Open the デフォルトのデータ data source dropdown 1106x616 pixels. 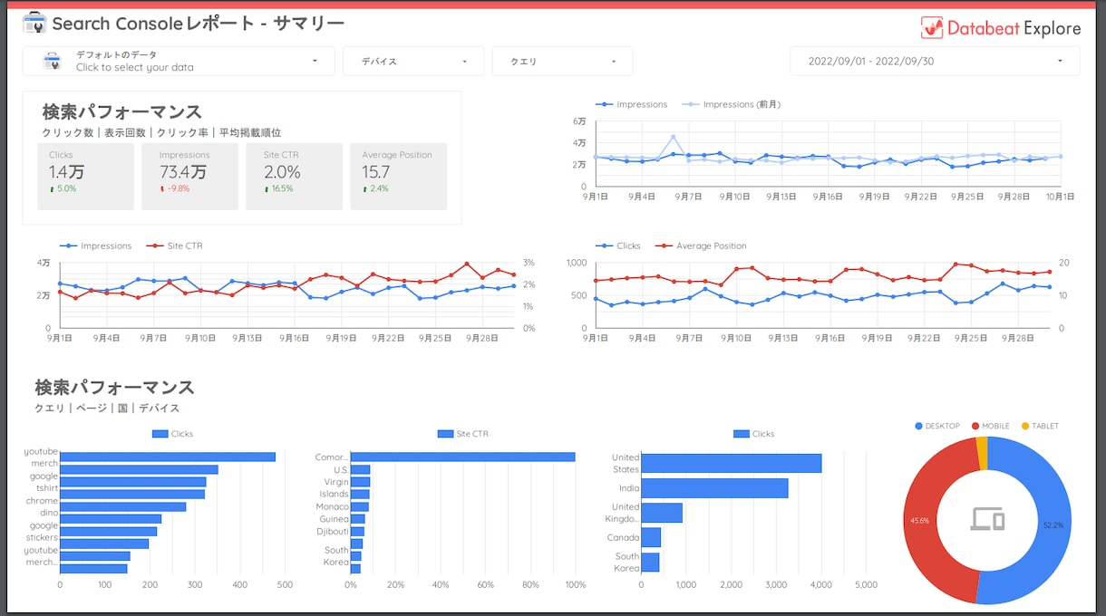(x=179, y=62)
